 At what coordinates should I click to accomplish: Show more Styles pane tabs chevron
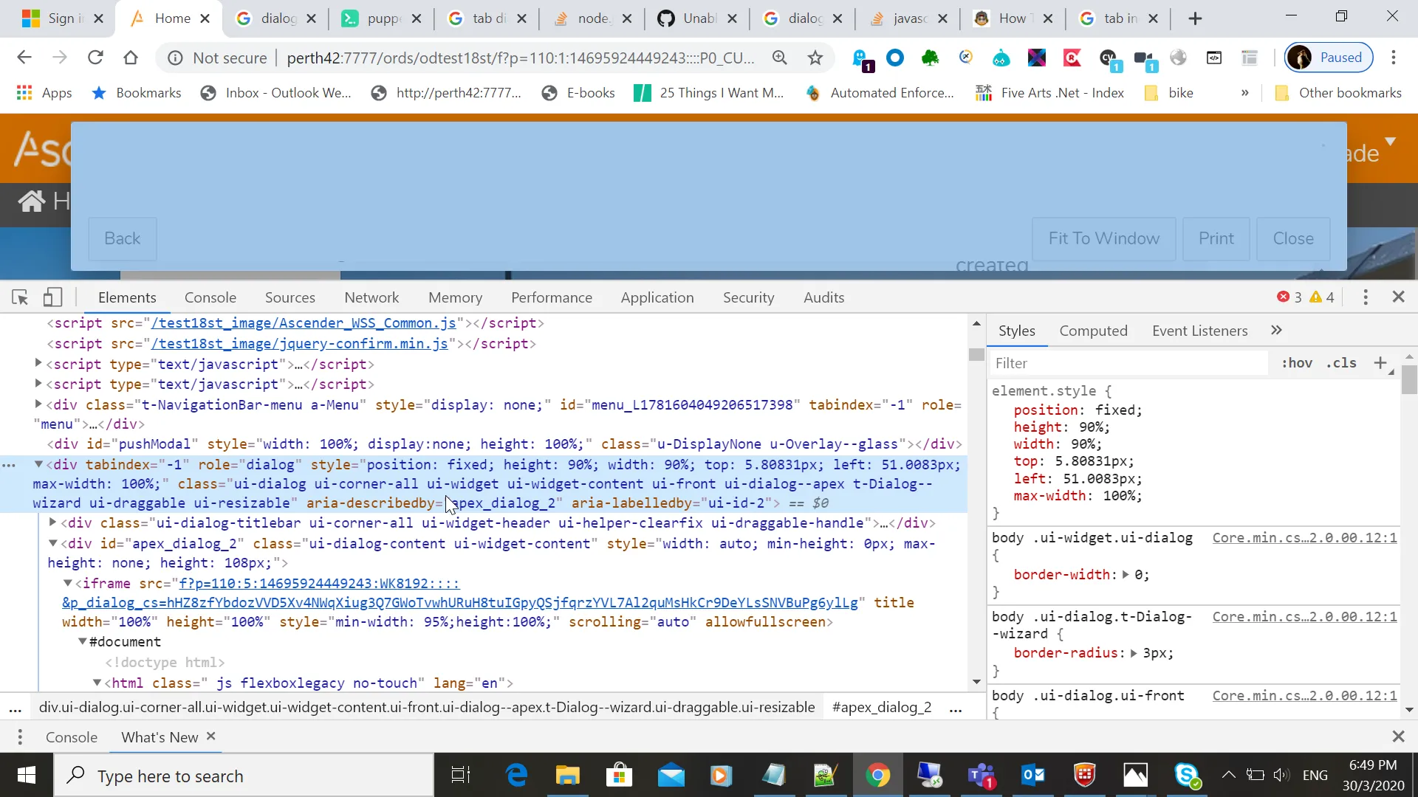1276,331
